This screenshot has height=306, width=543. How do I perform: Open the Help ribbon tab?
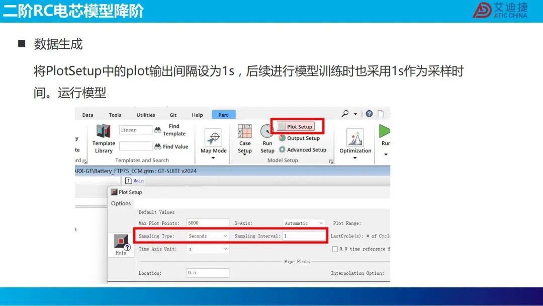pyautogui.click(x=198, y=115)
